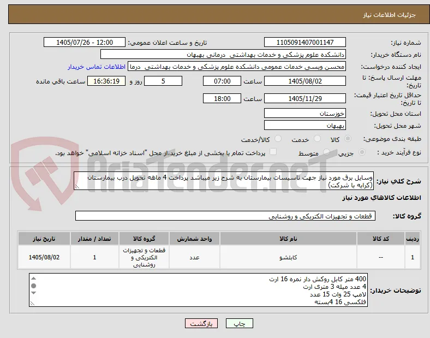Click the province field خوزستان
This screenshot has width=430, height=338.
304,113
